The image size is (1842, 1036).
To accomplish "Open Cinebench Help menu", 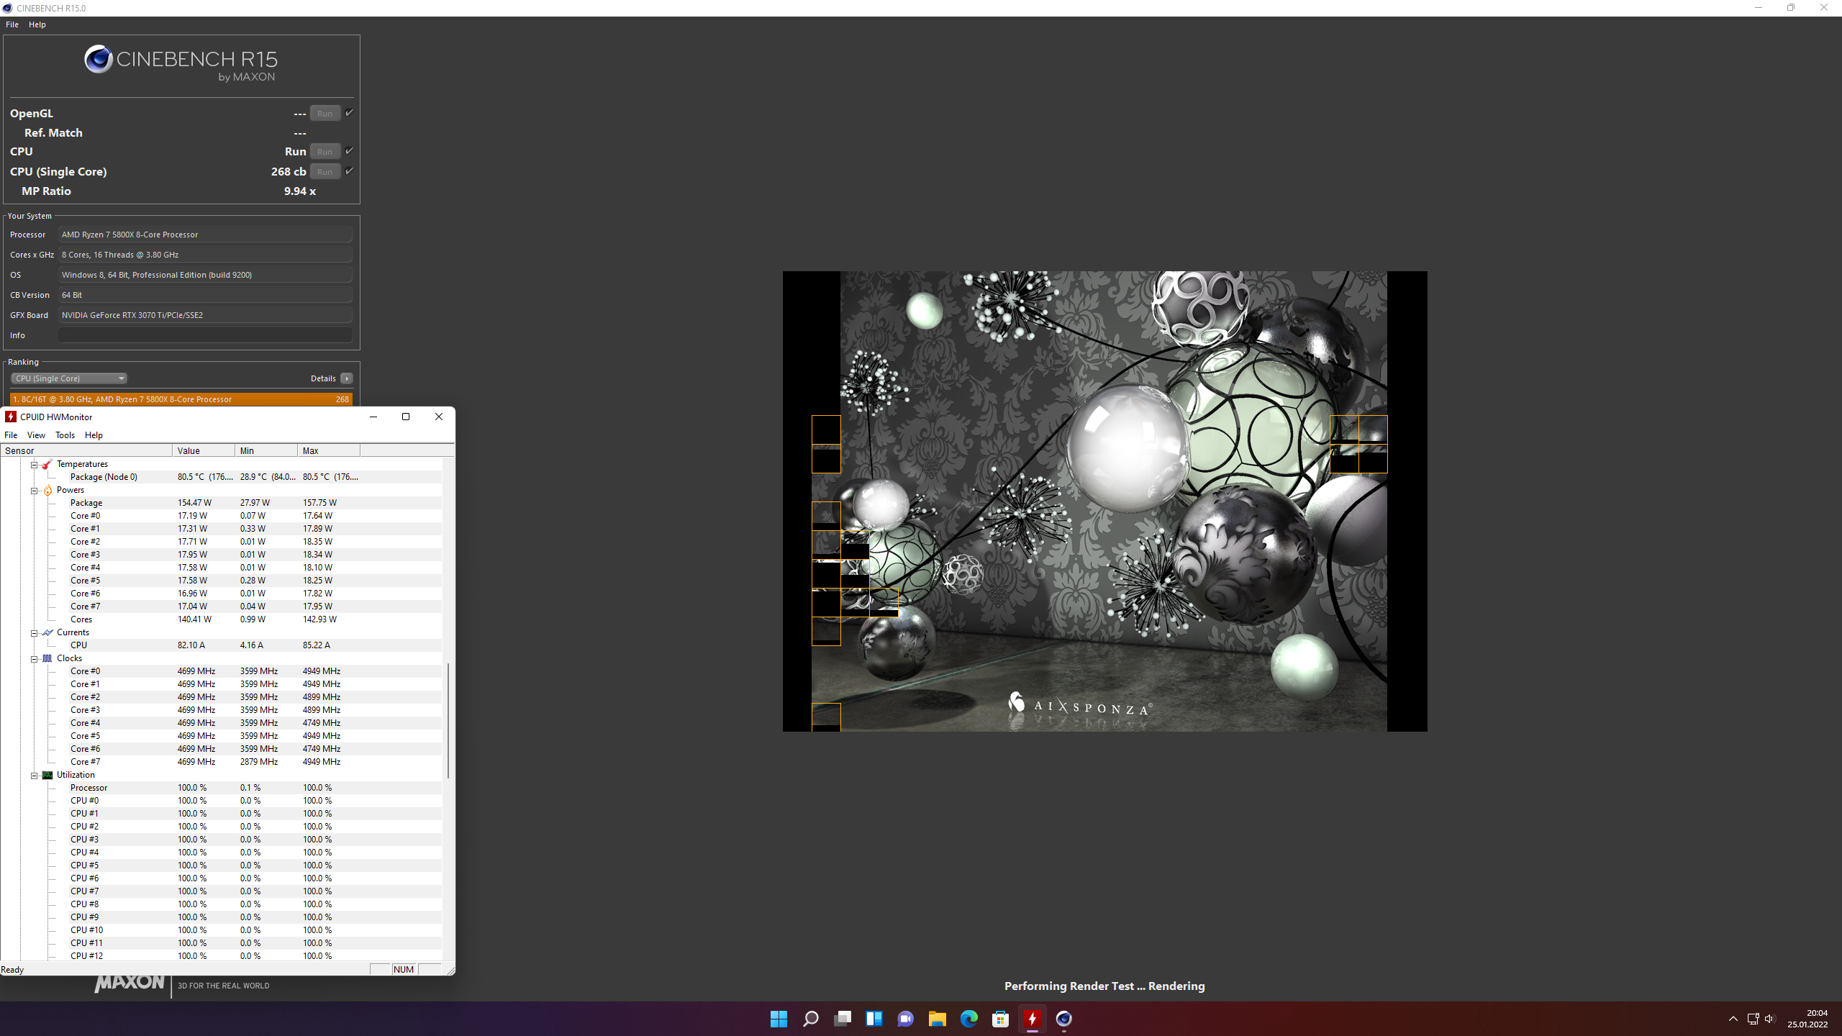I will pyautogui.click(x=37, y=24).
